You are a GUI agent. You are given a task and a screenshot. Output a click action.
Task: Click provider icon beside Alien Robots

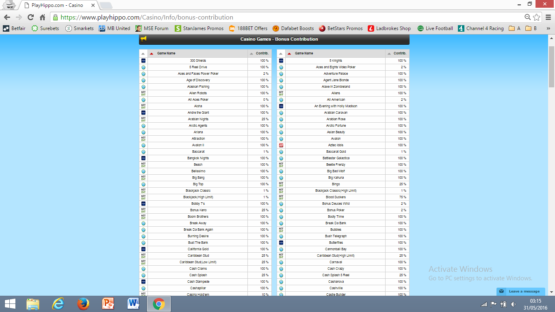coord(143,93)
